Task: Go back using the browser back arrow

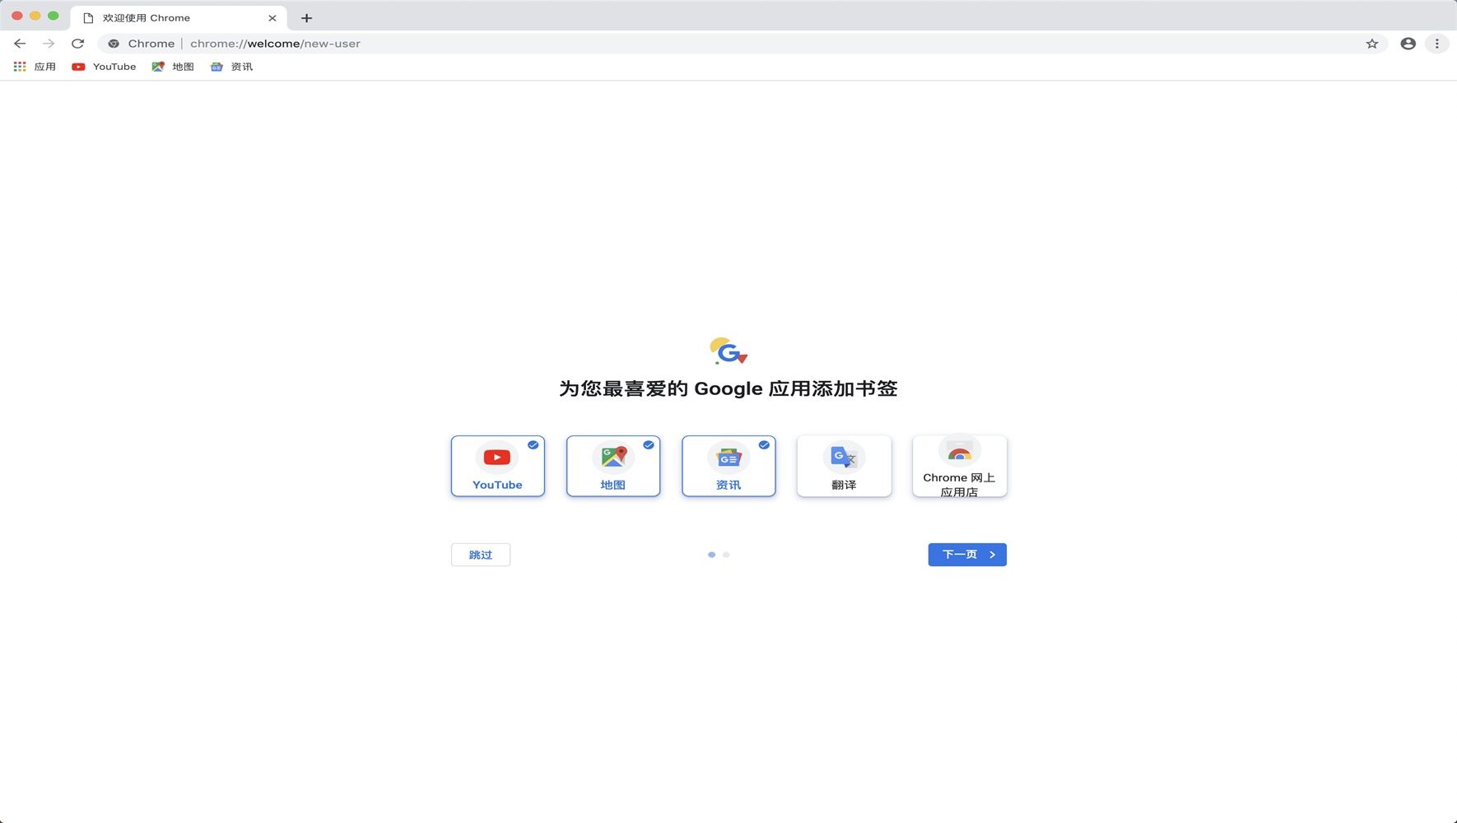Action: pyautogui.click(x=20, y=44)
